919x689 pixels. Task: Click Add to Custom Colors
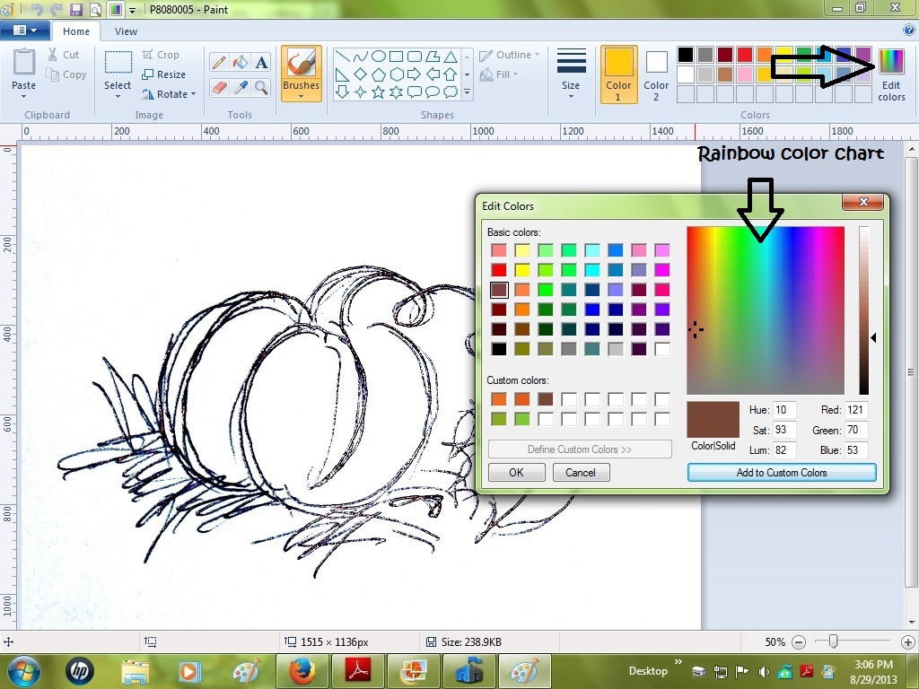pyautogui.click(x=781, y=472)
